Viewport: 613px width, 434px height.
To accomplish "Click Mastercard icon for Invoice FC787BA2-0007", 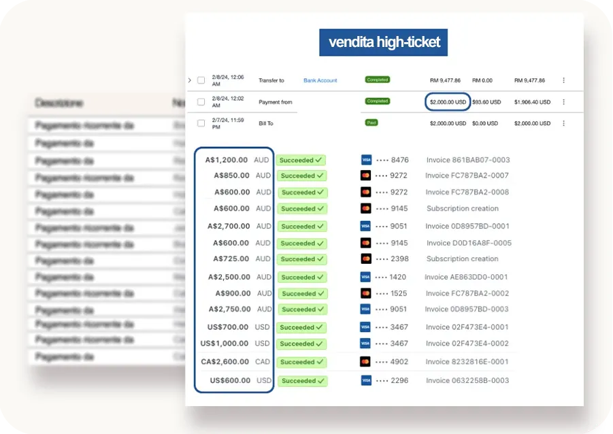I will (365, 176).
